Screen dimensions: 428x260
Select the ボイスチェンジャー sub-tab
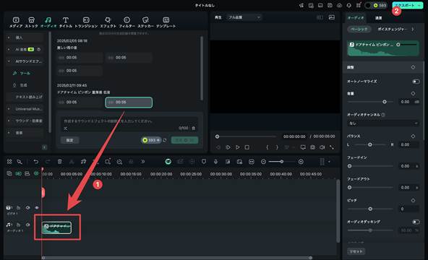pyautogui.click(x=392, y=29)
